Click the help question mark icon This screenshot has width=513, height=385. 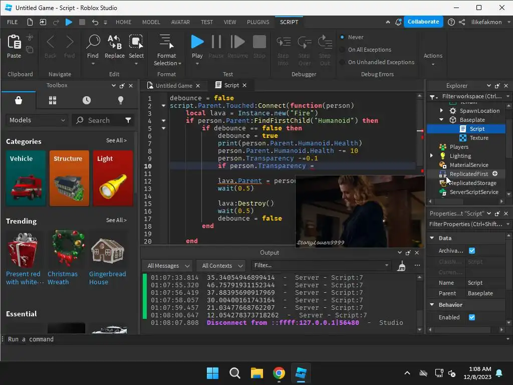(451, 22)
